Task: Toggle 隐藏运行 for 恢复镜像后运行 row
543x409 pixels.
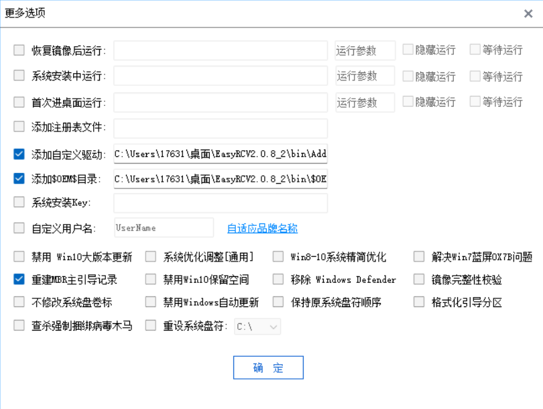Action: pyautogui.click(x=408, y=50)
